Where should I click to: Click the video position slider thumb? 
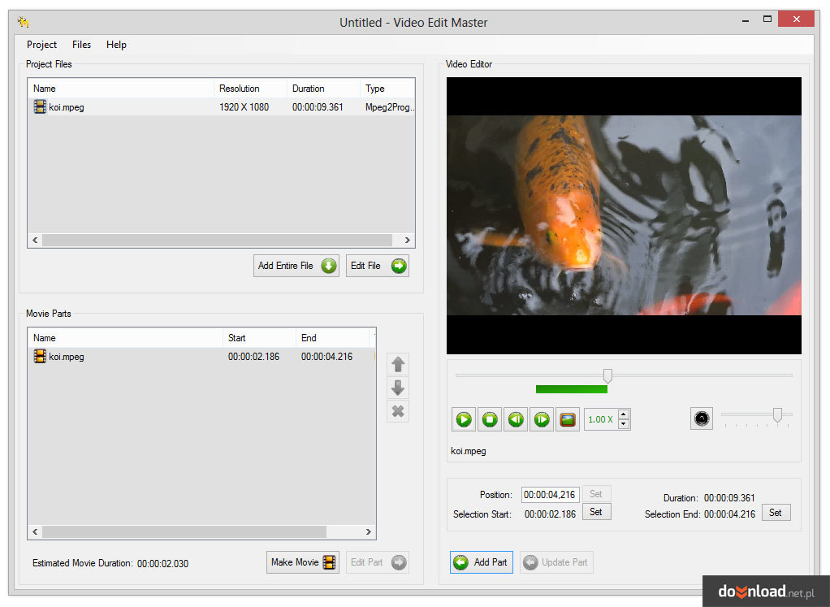point(607,375)
